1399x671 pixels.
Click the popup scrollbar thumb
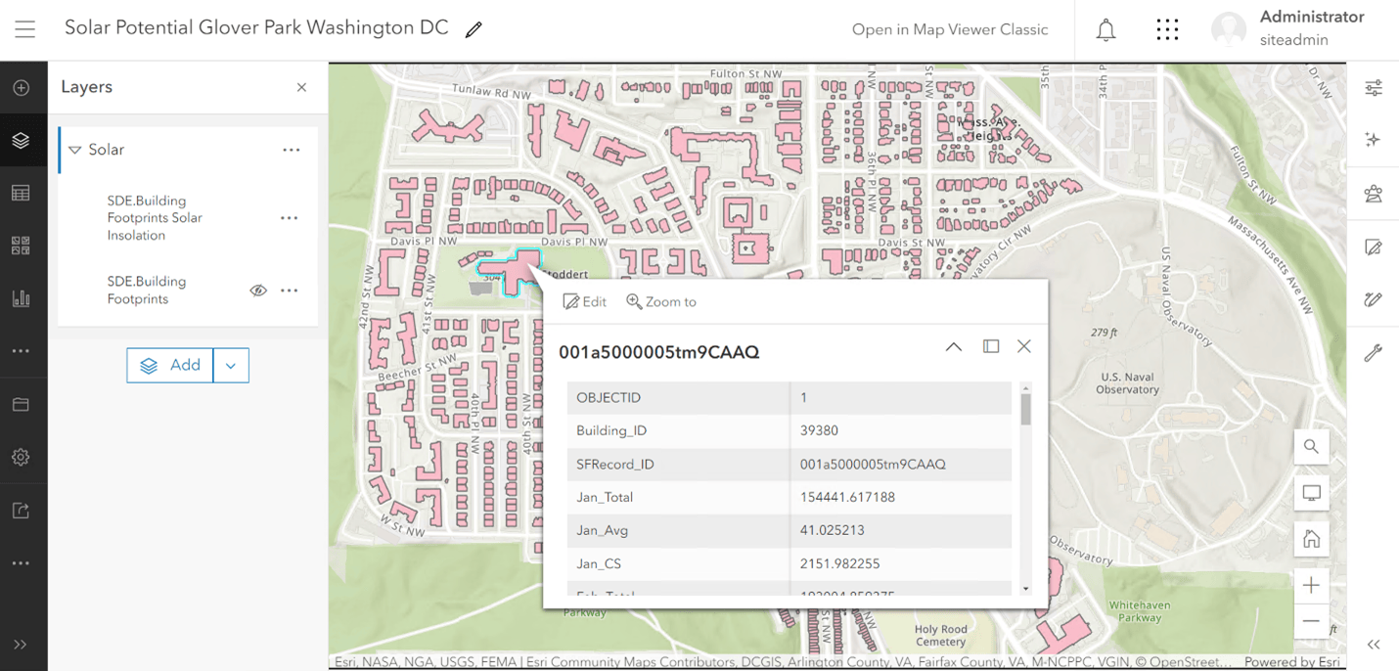point(1025,409)
